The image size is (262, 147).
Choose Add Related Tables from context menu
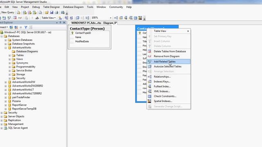[x=169, y=62]
